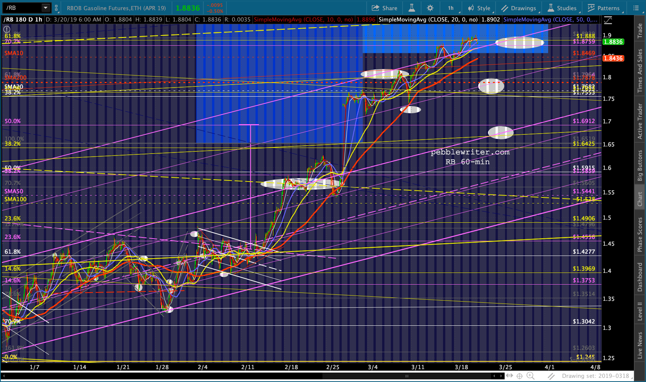Viewport: 646px width, 382px height.
Task: Click the Share button
Action: [x=384, y=8]
